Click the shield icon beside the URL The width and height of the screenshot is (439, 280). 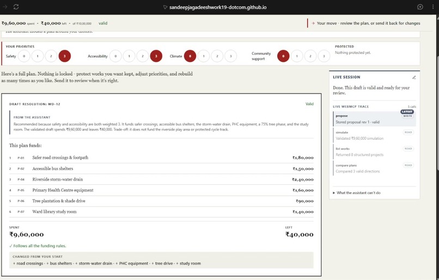click(165, 7)
